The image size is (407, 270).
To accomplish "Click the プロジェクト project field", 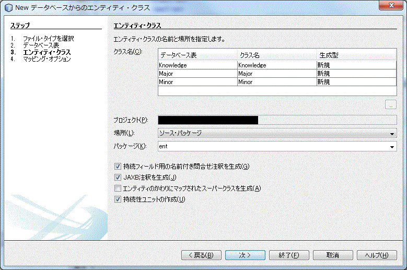I will 277,120.
